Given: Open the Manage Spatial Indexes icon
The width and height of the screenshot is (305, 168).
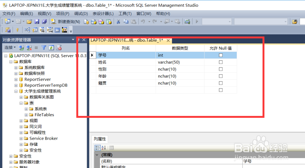Looking at the screenshot, I should (65, 30).
